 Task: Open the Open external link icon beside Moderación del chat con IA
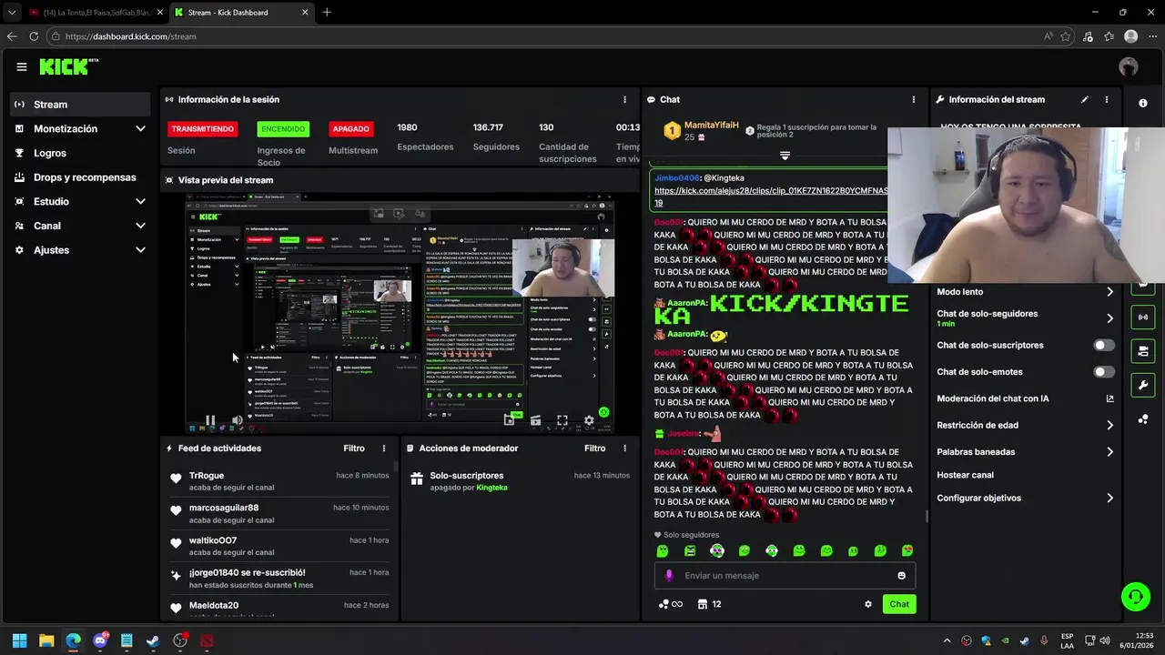coord(1109,398)
